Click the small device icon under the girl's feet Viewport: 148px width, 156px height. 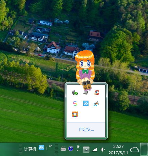[86, 93]
